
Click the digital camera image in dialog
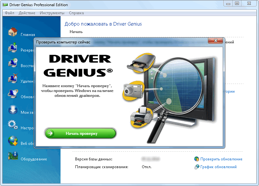pos(133,91)
